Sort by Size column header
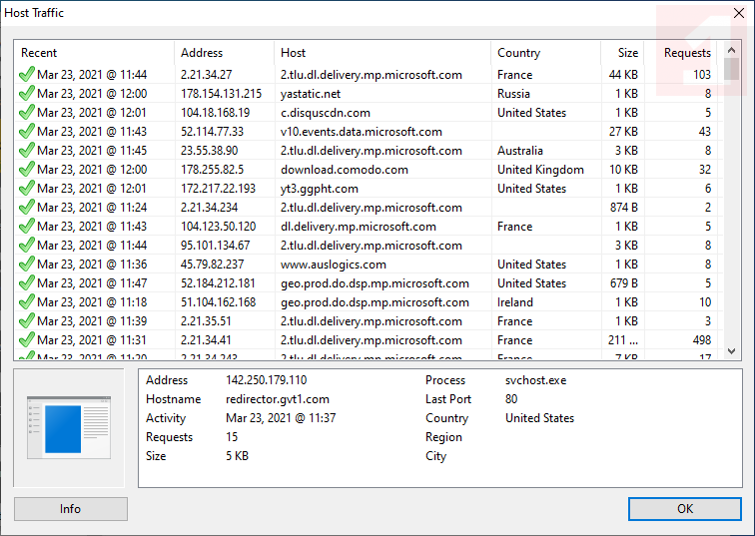The image size is (755, 536). (x=622, y=53)
